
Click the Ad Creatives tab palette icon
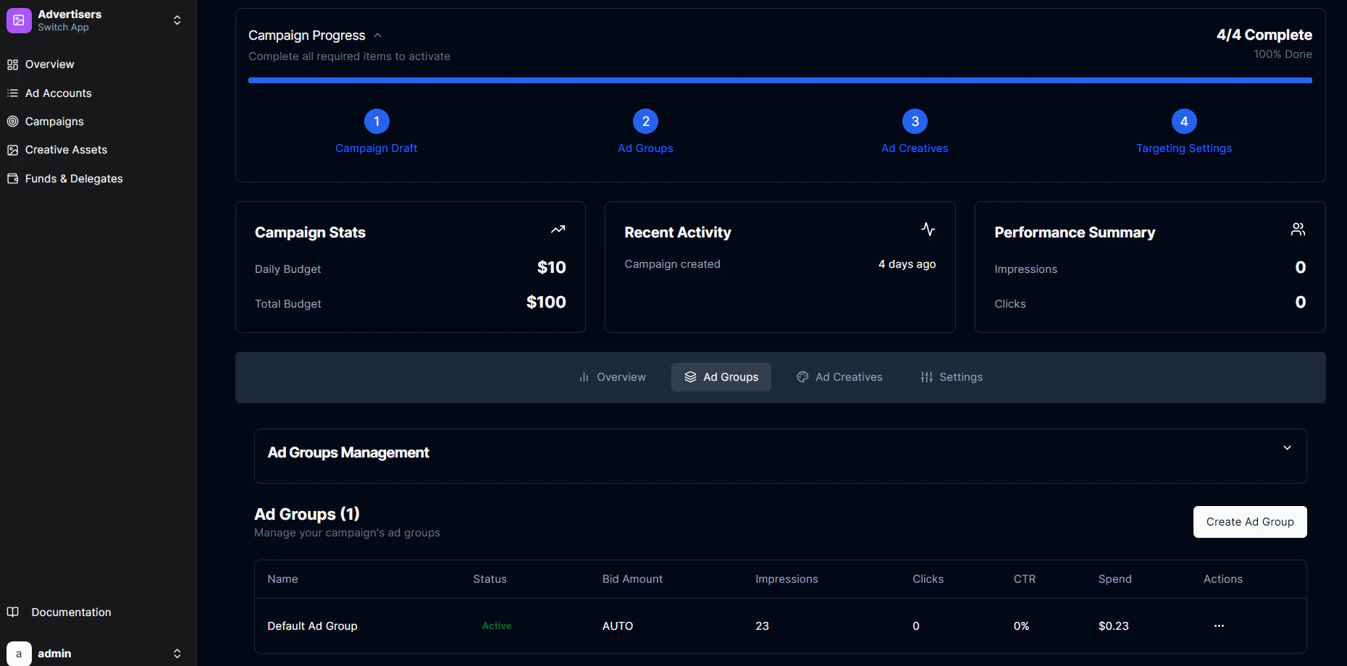coord(802,377)
